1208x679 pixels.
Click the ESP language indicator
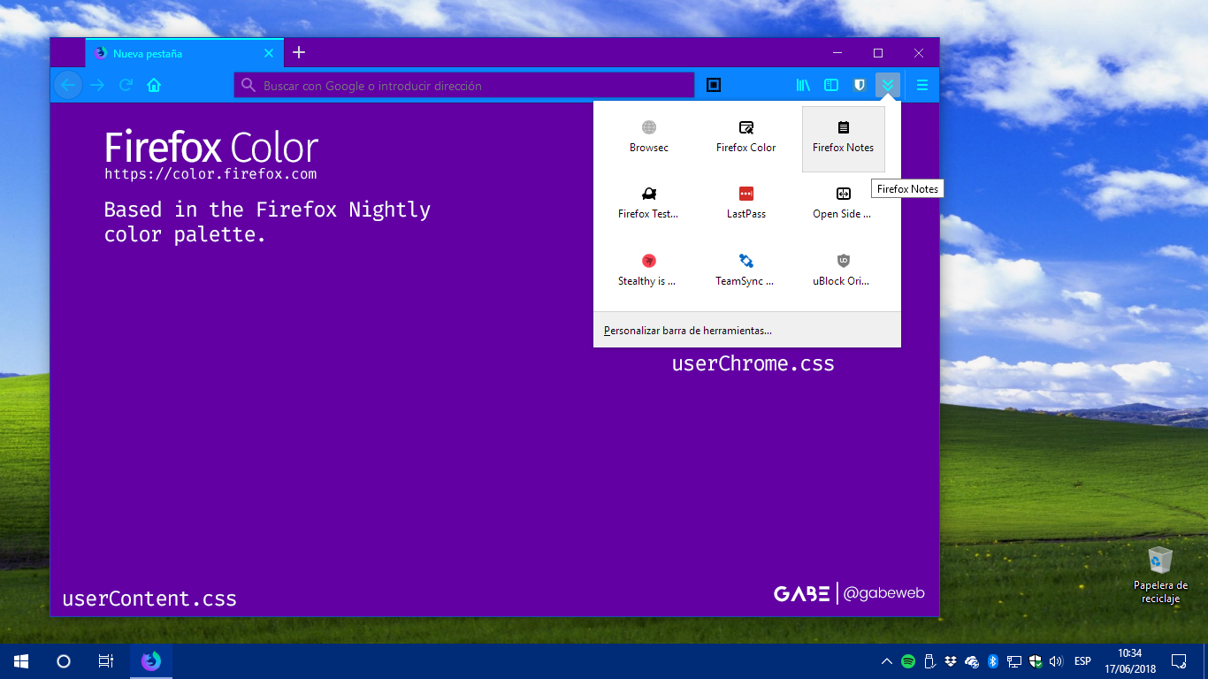pyautogui.click(x=1082, y=661)
